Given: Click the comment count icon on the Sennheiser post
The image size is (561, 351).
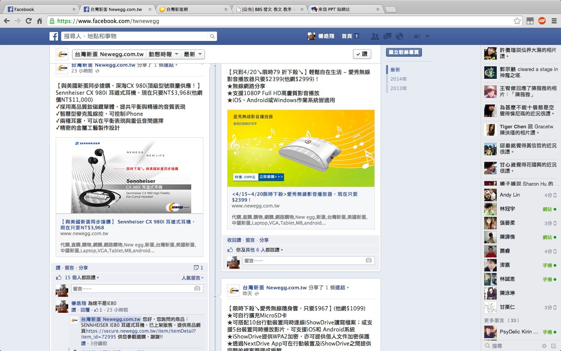Looking at the screenshot, I should coord(196,268).
